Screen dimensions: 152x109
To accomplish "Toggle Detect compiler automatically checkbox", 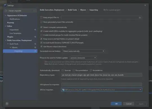I will 41,27.
